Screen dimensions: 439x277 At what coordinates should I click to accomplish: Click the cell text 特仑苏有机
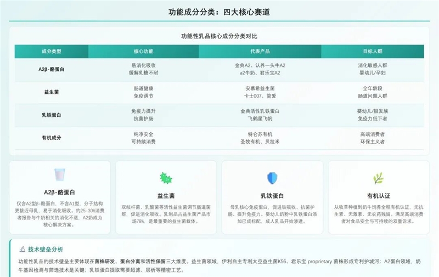tap(260, 134)
